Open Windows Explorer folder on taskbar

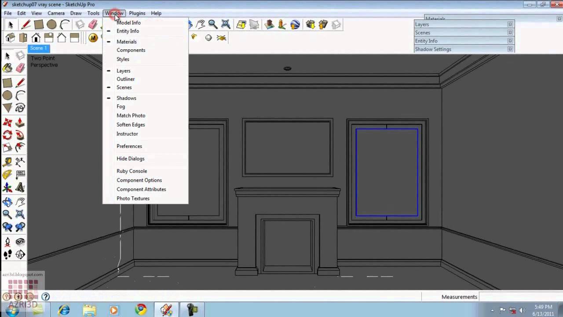click(89, 310)
